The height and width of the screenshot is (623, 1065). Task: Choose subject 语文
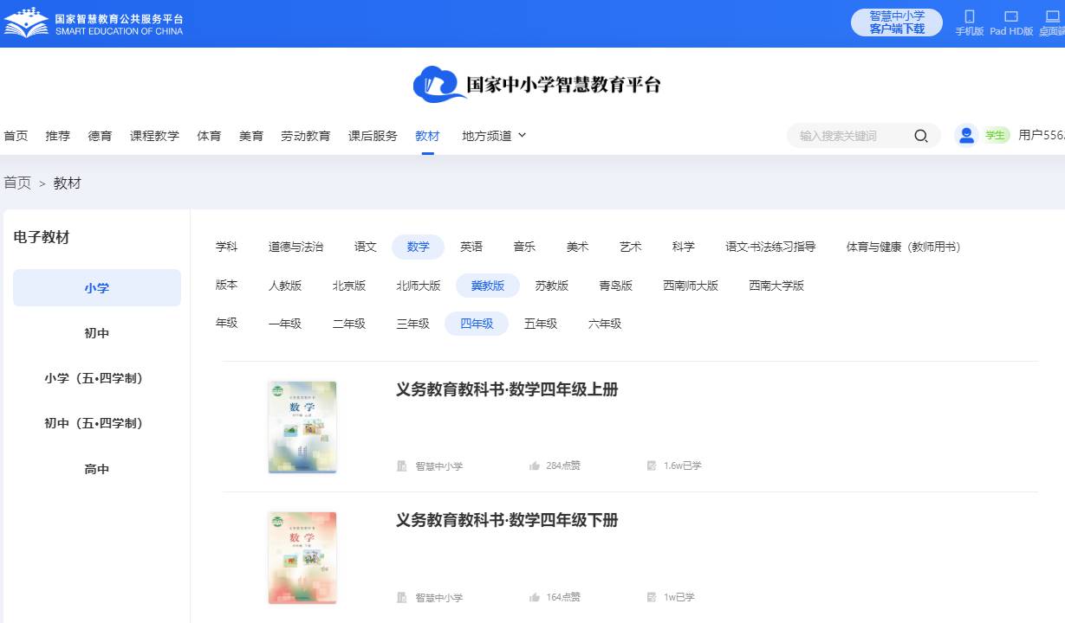point(366,247)
